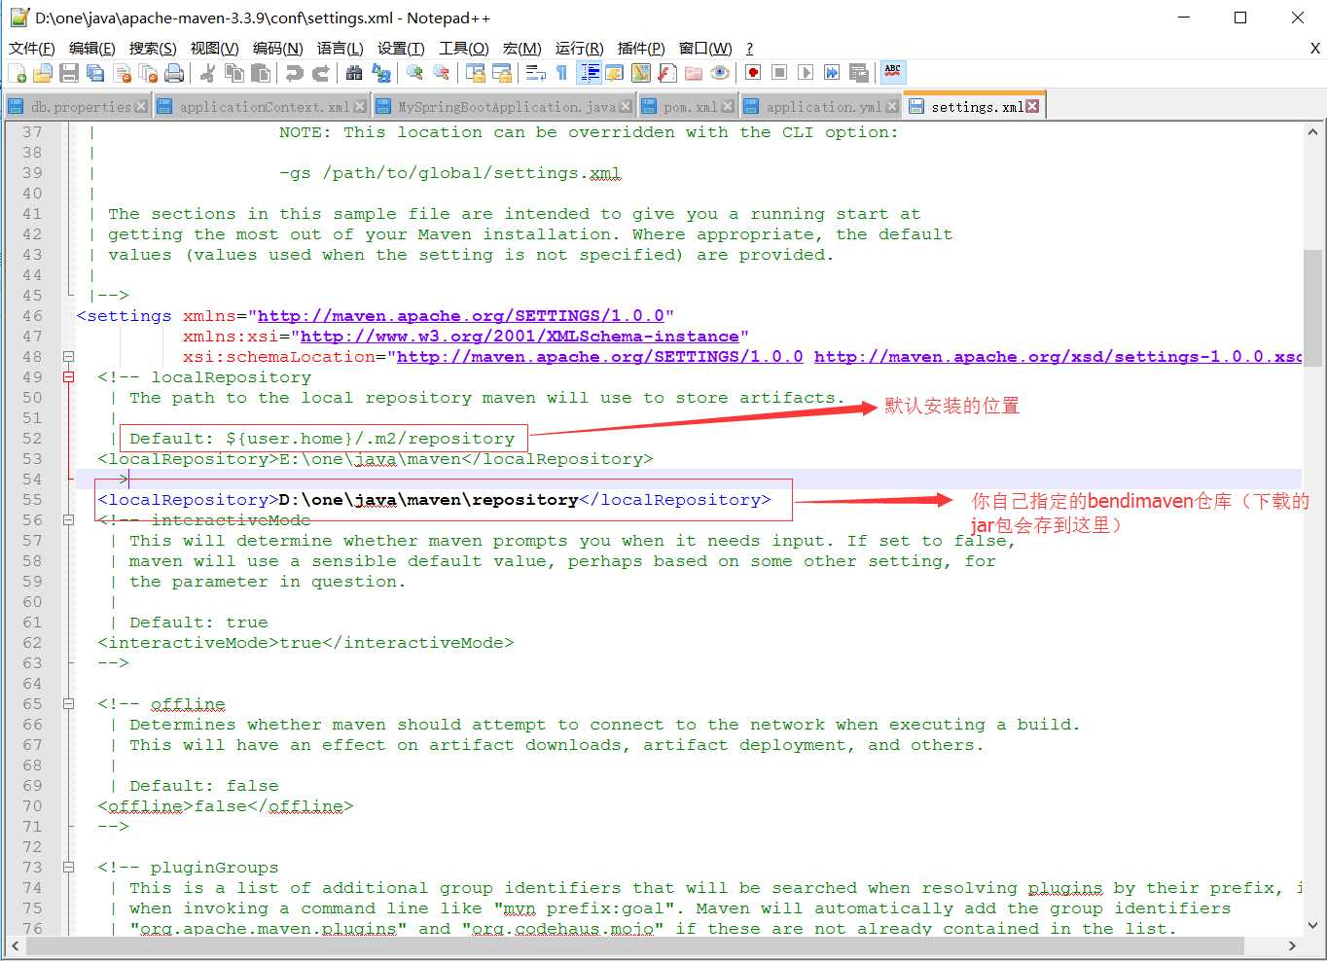Image resolution: width=1327 pixels, height=961 pixels.
Task: Click the Save All toolbar icon
Action: pyautogui.click(x=94, y=73)
